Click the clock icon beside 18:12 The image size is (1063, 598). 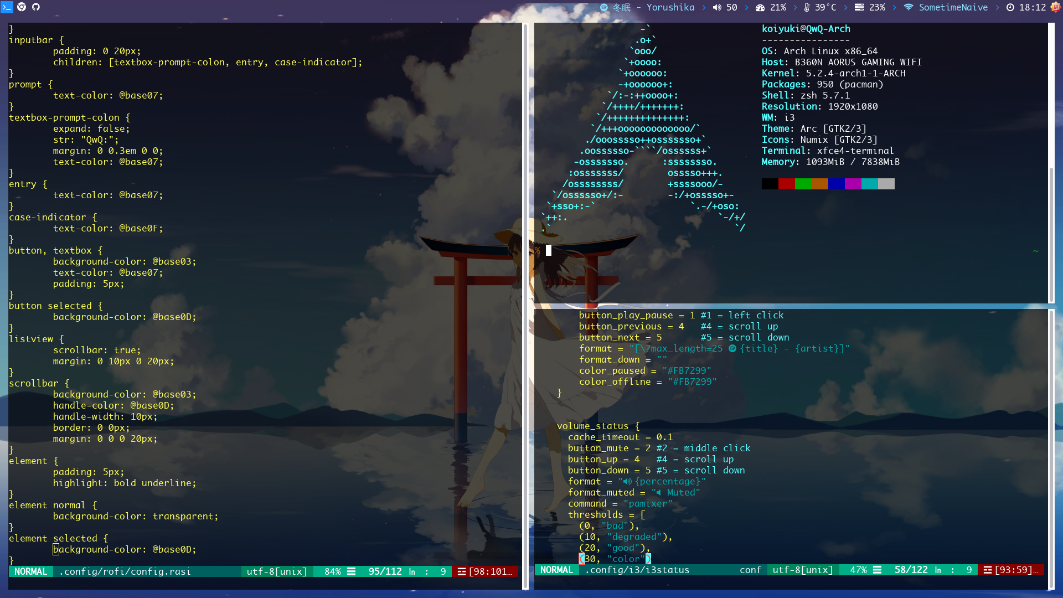[x=1010, y=7]
